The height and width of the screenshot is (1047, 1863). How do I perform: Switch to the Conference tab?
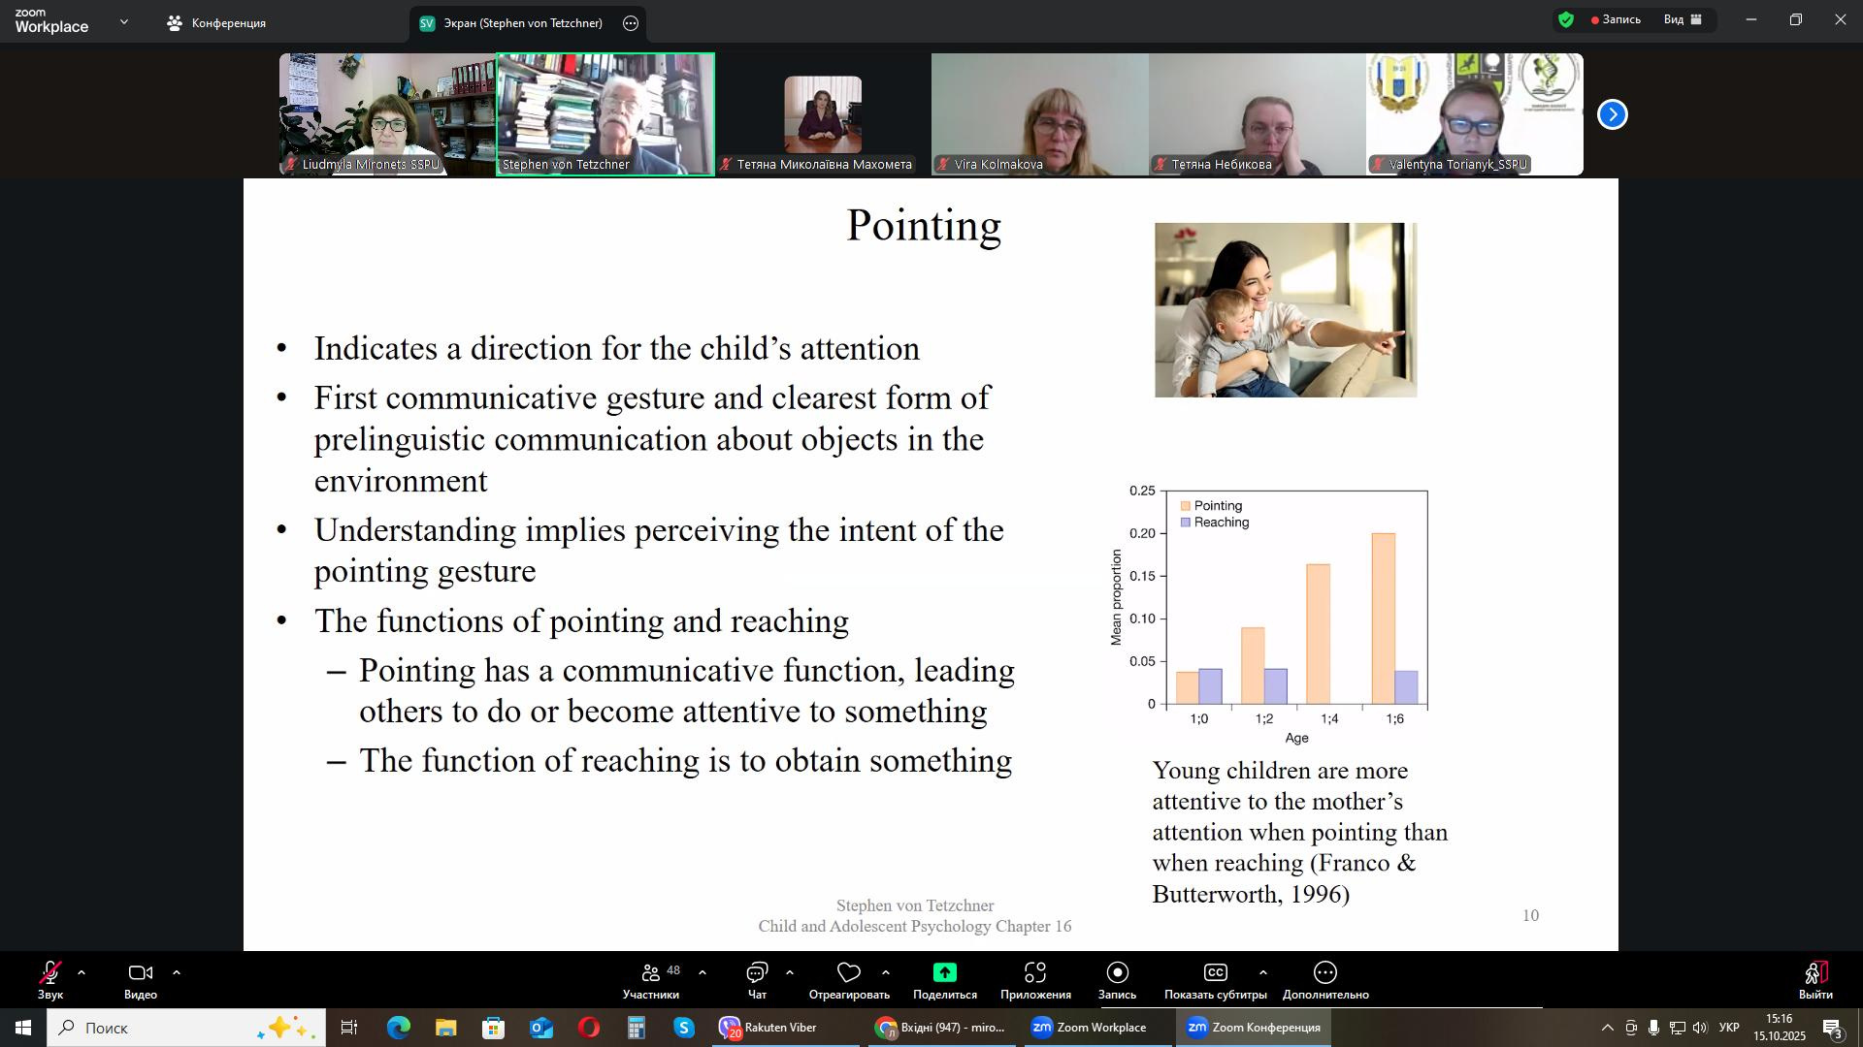216,23
